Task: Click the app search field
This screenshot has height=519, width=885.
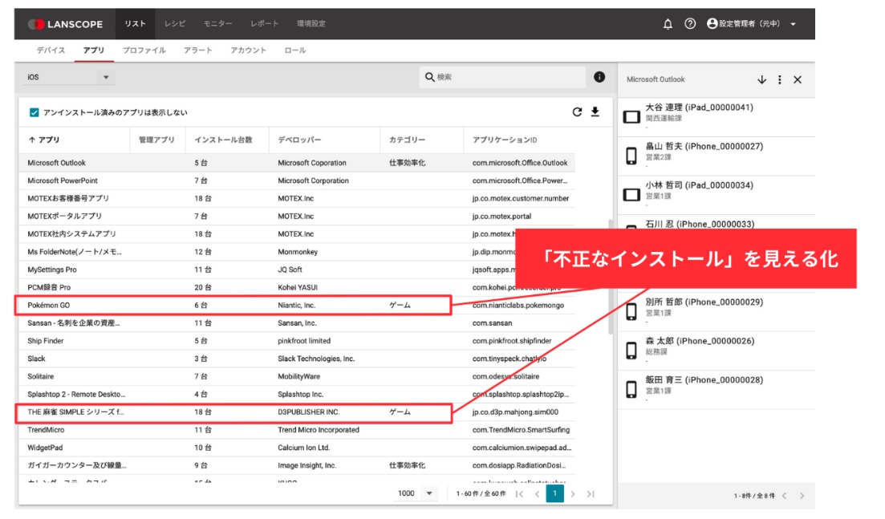Action: tap(505, 77)
